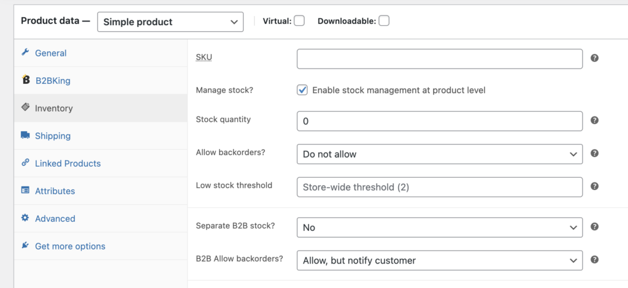Click the plug icon beside Get more options
The height and width of the screenshot is (288, 628).
coord(25,245)
